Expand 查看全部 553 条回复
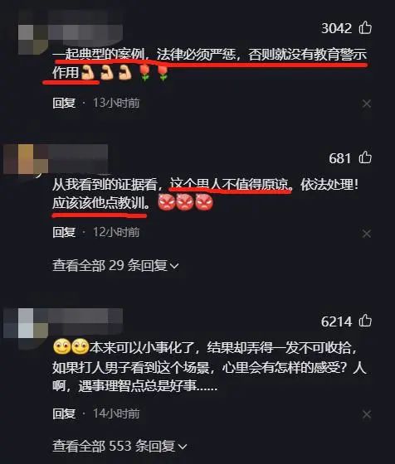395x464 pixels. (119, 446)
